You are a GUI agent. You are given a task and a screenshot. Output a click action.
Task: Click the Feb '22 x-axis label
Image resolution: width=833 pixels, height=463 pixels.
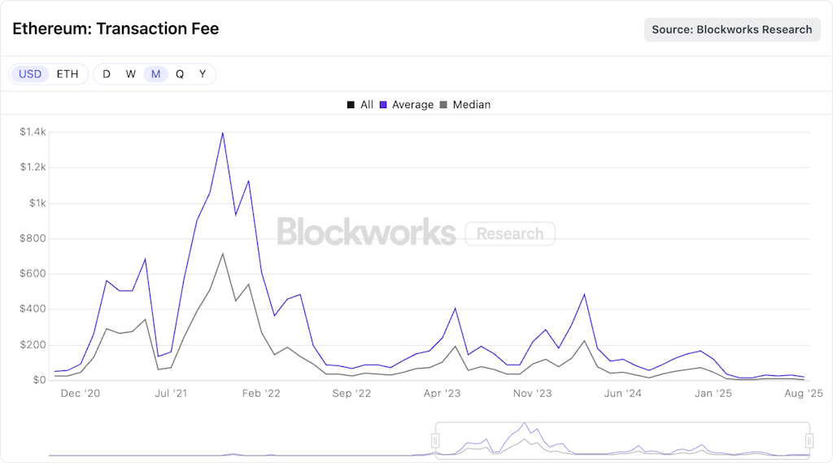click(x=261, y=393)
